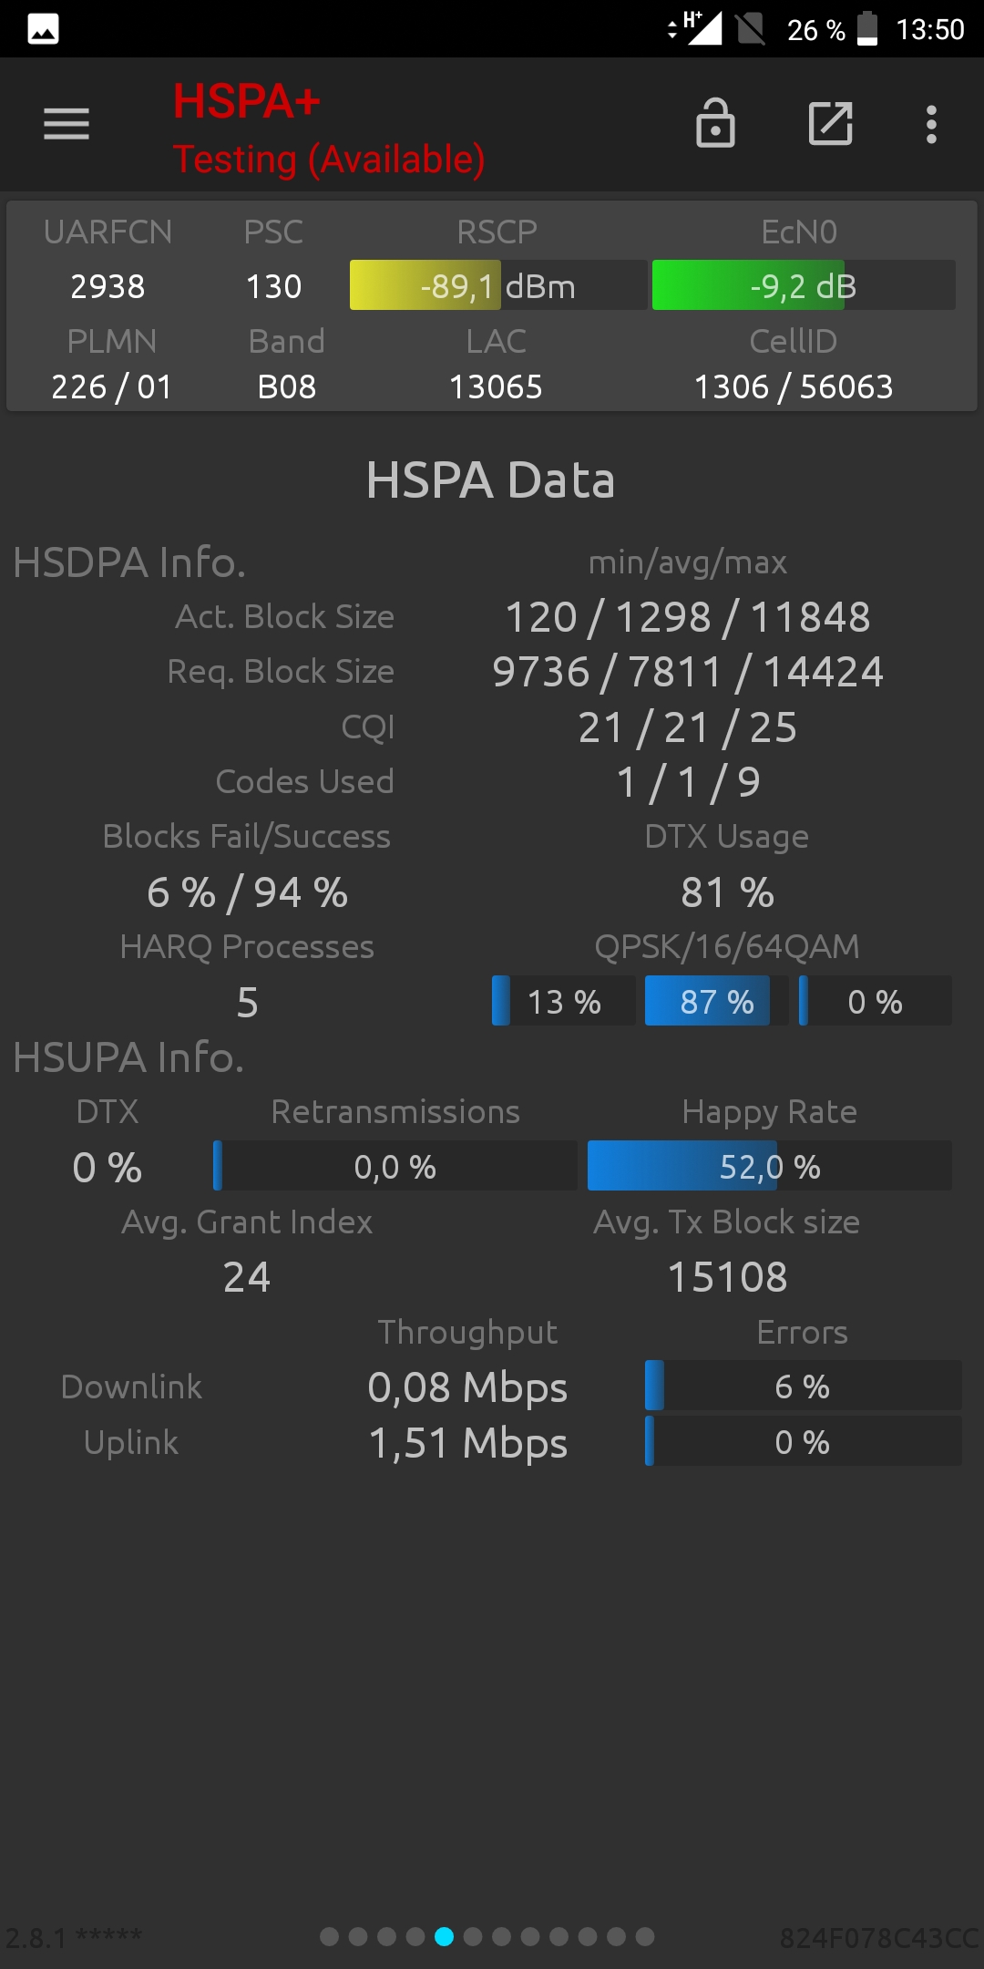Tap the battery icon in status bar

(867, 28)
